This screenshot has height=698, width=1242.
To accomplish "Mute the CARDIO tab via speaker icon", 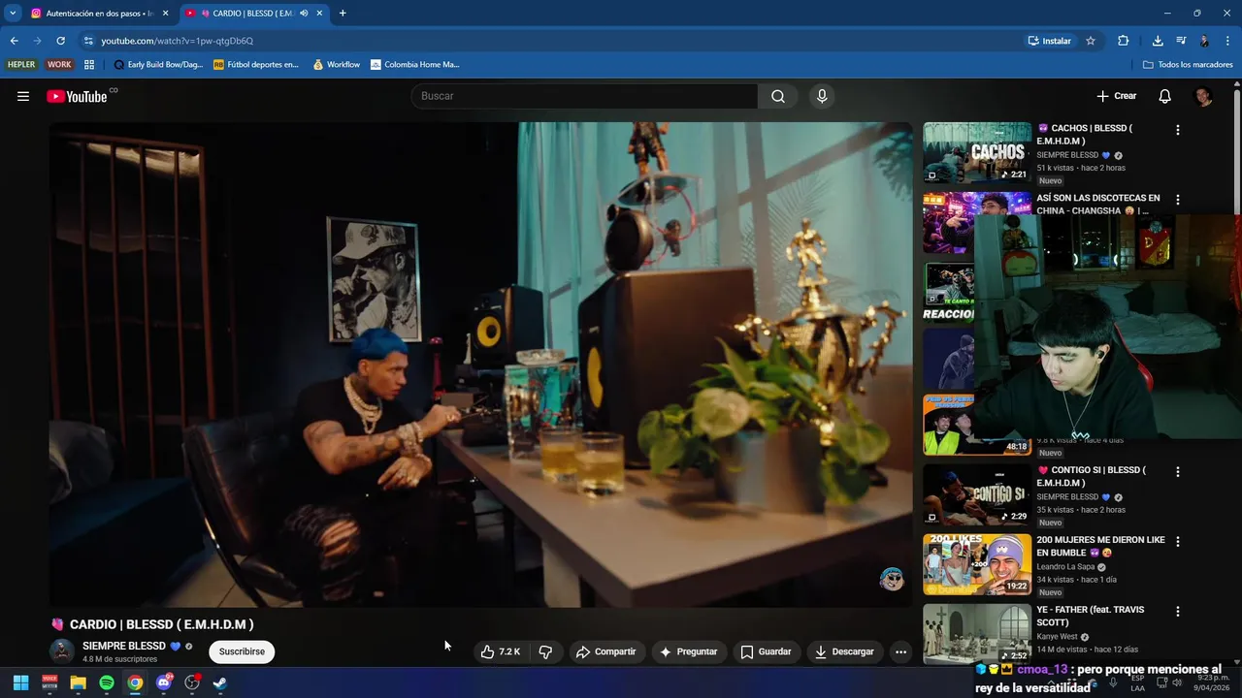I will click(304, 14).
